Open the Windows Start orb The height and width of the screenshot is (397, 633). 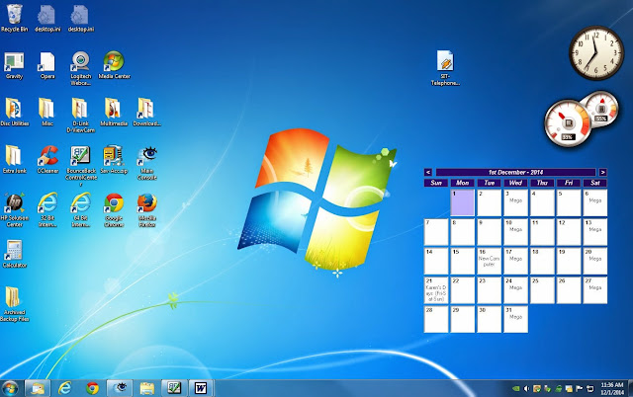(x=10, y=388)
